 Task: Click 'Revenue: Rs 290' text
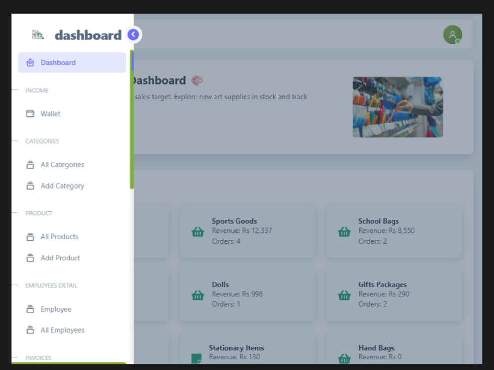click(384, 294)
